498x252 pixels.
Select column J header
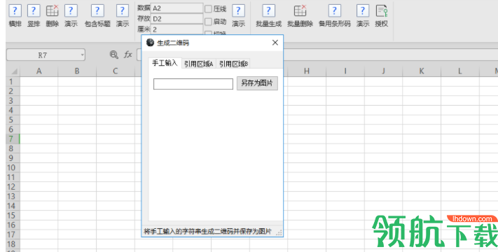(383, 71)
